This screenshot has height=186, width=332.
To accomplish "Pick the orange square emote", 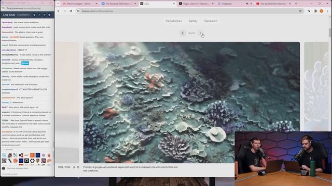I will pos(32,156).
